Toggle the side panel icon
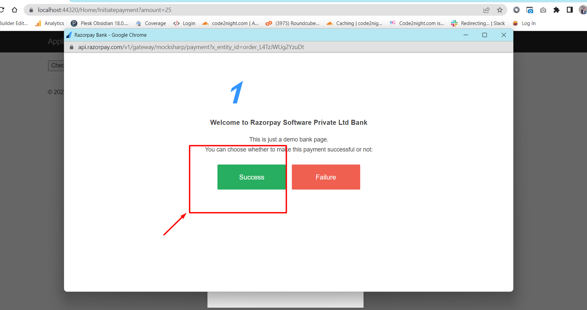587x310 pixels. click(570, 10)
